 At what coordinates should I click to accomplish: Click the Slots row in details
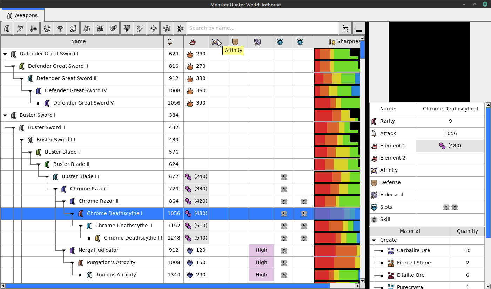click(427, 207)
